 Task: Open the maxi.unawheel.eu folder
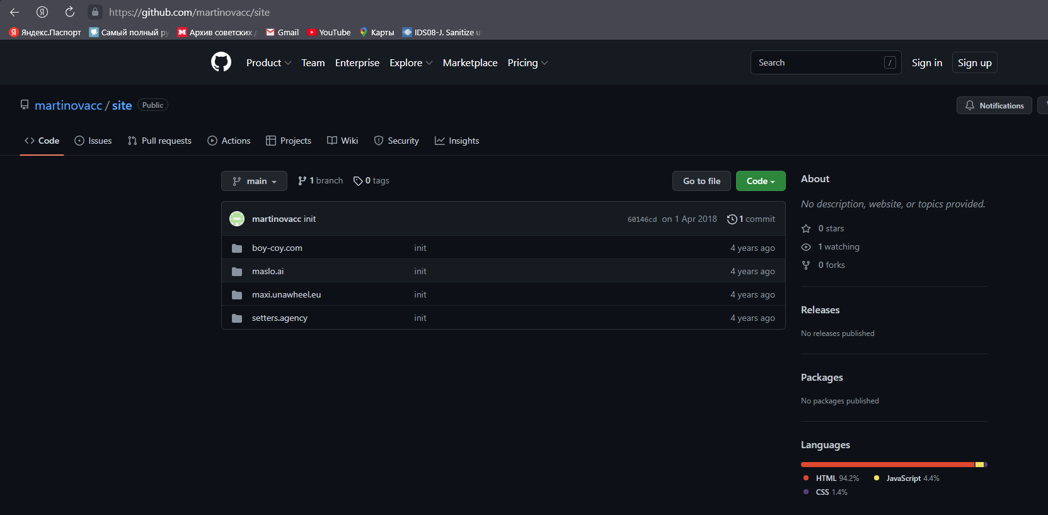pyautogui.click(x=287, y=295)
